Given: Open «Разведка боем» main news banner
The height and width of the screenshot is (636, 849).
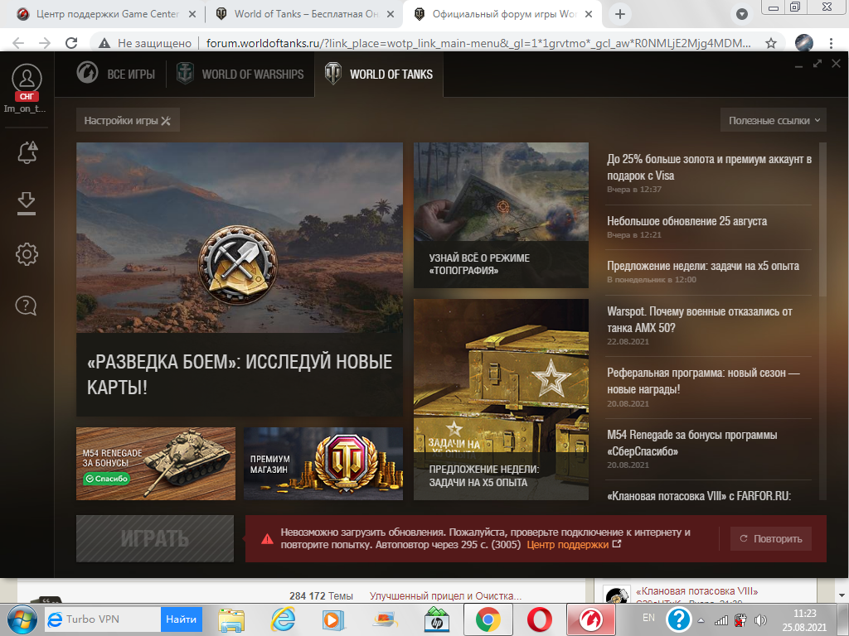Looking at the screenshot, I should [240, 279].
